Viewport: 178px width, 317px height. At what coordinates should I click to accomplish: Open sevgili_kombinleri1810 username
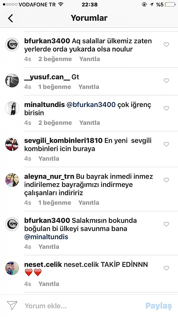pos(63,141)
